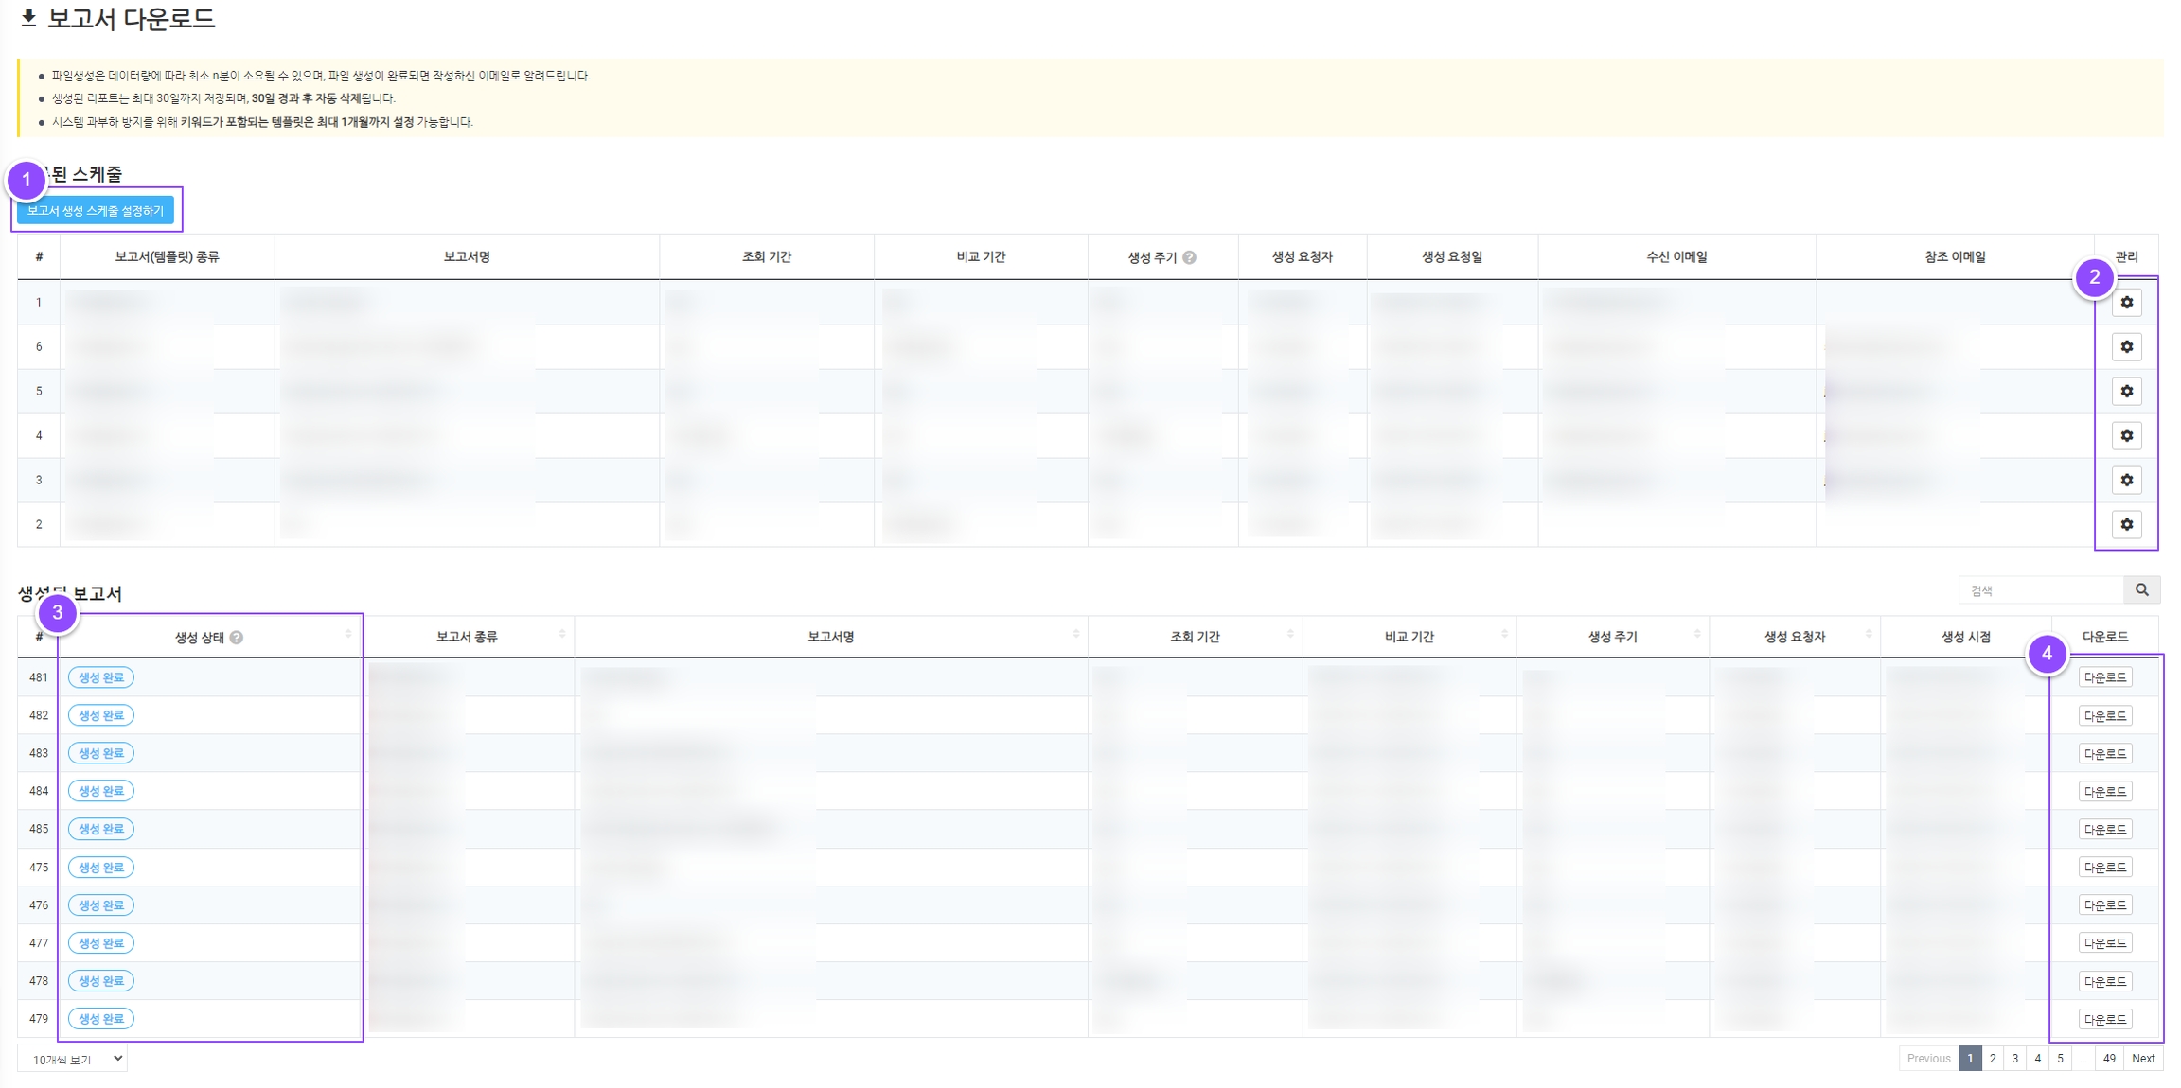The height and width of the screenshot is (1088, 2181).
Task: Click help icon next to 생성 상태
Action: 237,638
